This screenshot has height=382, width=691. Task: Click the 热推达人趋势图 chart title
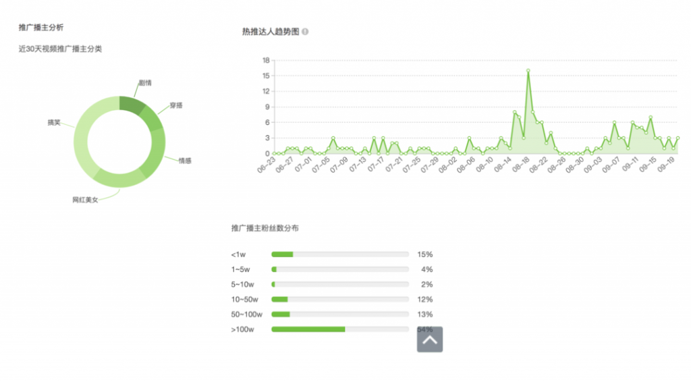[x=270, y=32]
